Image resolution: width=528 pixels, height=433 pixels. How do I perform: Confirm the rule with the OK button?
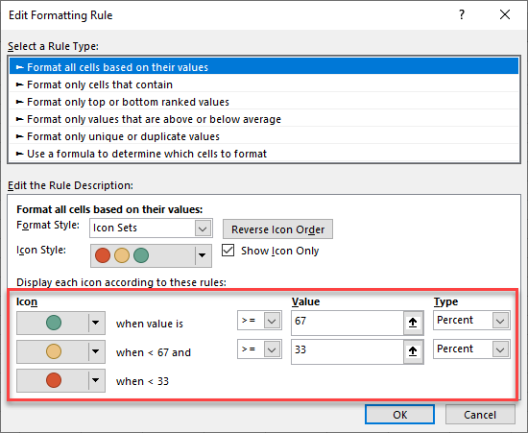(399, 415)
